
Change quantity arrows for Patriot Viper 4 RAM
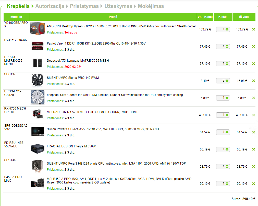pos(227,47)
